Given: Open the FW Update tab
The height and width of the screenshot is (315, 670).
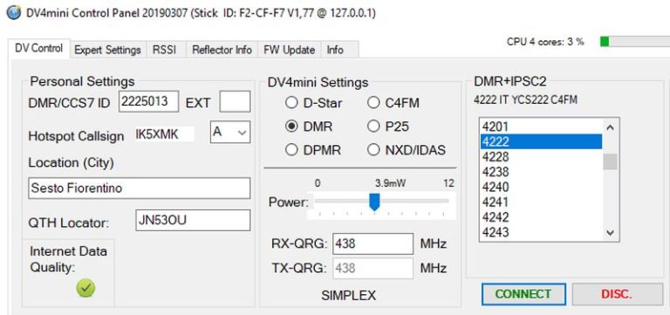Looking at the screenshot, I should (x=290, y=50).
